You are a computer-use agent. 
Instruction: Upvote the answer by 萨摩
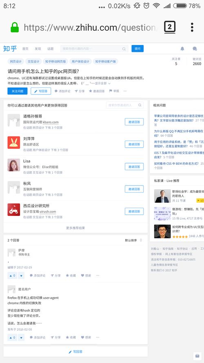(12, 276)
